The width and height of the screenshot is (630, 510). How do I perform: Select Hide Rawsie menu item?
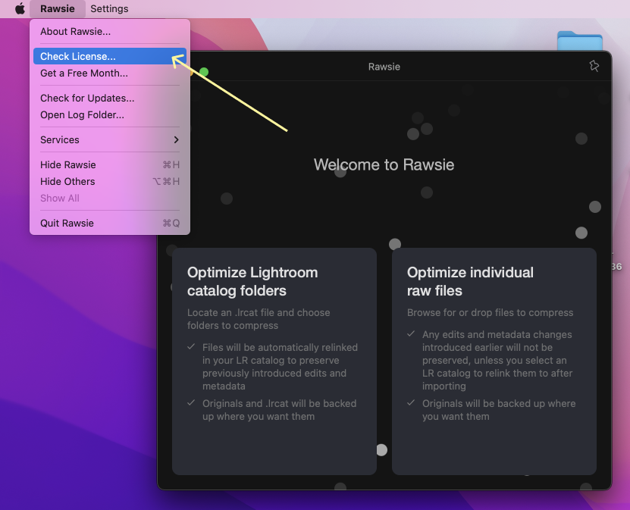[x=110, y=164]
